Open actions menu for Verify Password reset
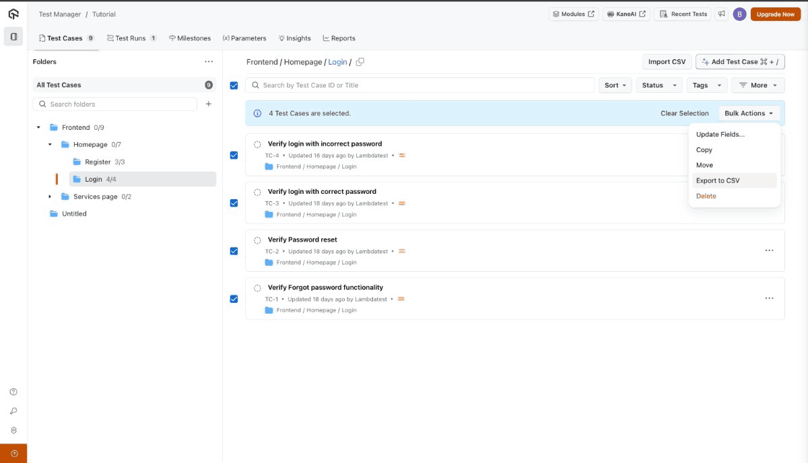The image size is (808, 463). pyautogui.click(x=770, y=250)
